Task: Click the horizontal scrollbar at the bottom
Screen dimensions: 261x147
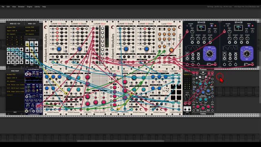Action: tap(120, 141)
